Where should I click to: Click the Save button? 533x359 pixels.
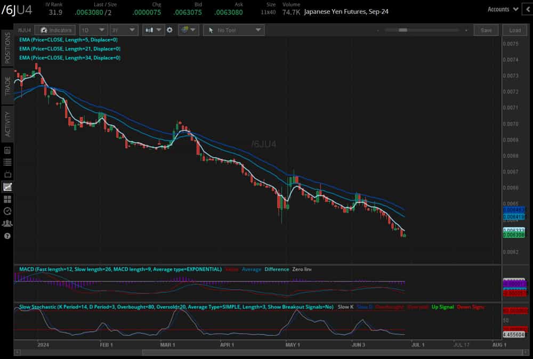click(x=486, y=30)
